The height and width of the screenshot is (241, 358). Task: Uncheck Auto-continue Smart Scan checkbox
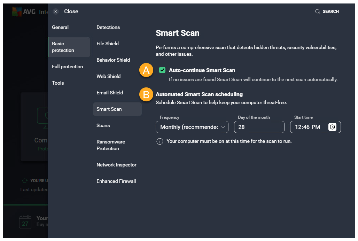(162, 70)
